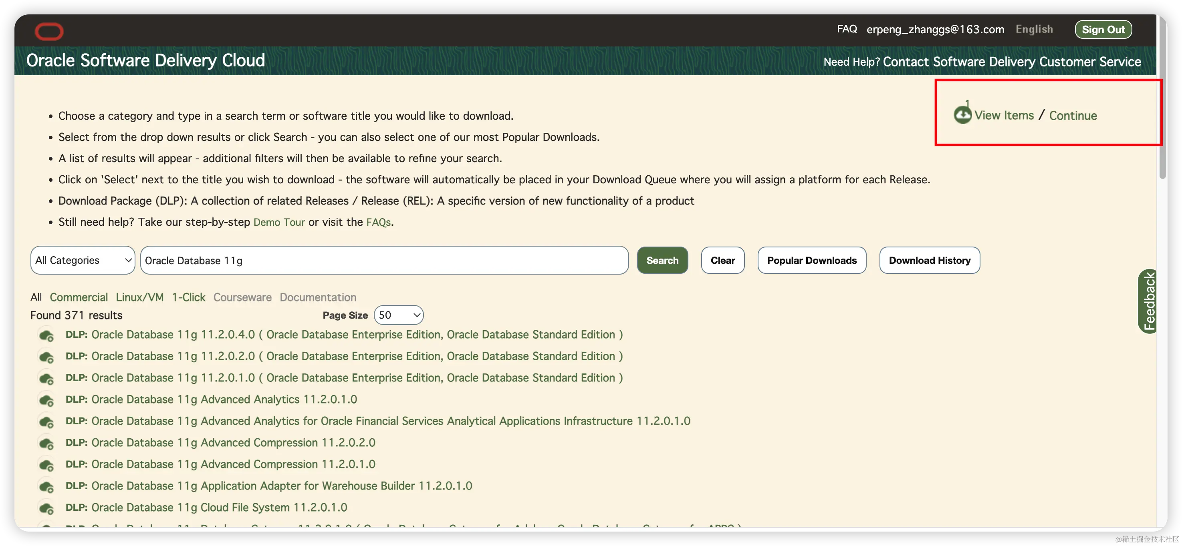
Task: Open the English language selector
Action: tap(1034, 29)
